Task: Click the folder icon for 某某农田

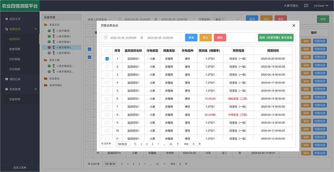Action: tap(46, 25)
